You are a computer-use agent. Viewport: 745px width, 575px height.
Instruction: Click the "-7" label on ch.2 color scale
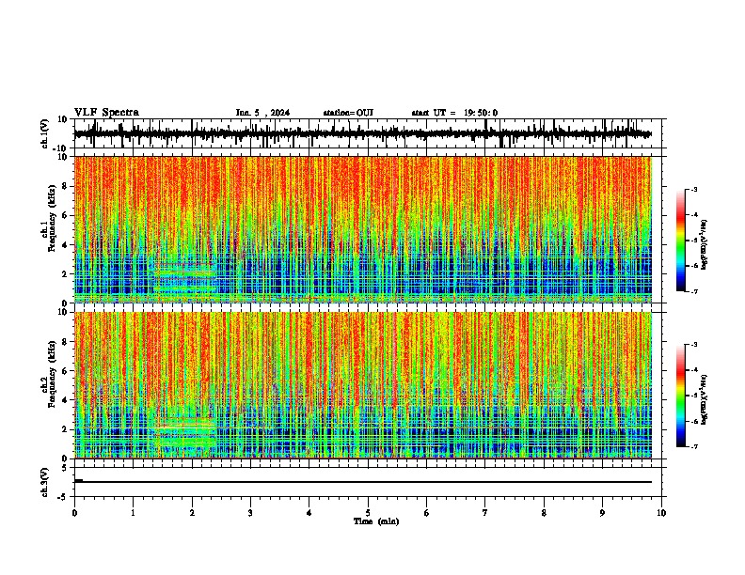[693, 447]
